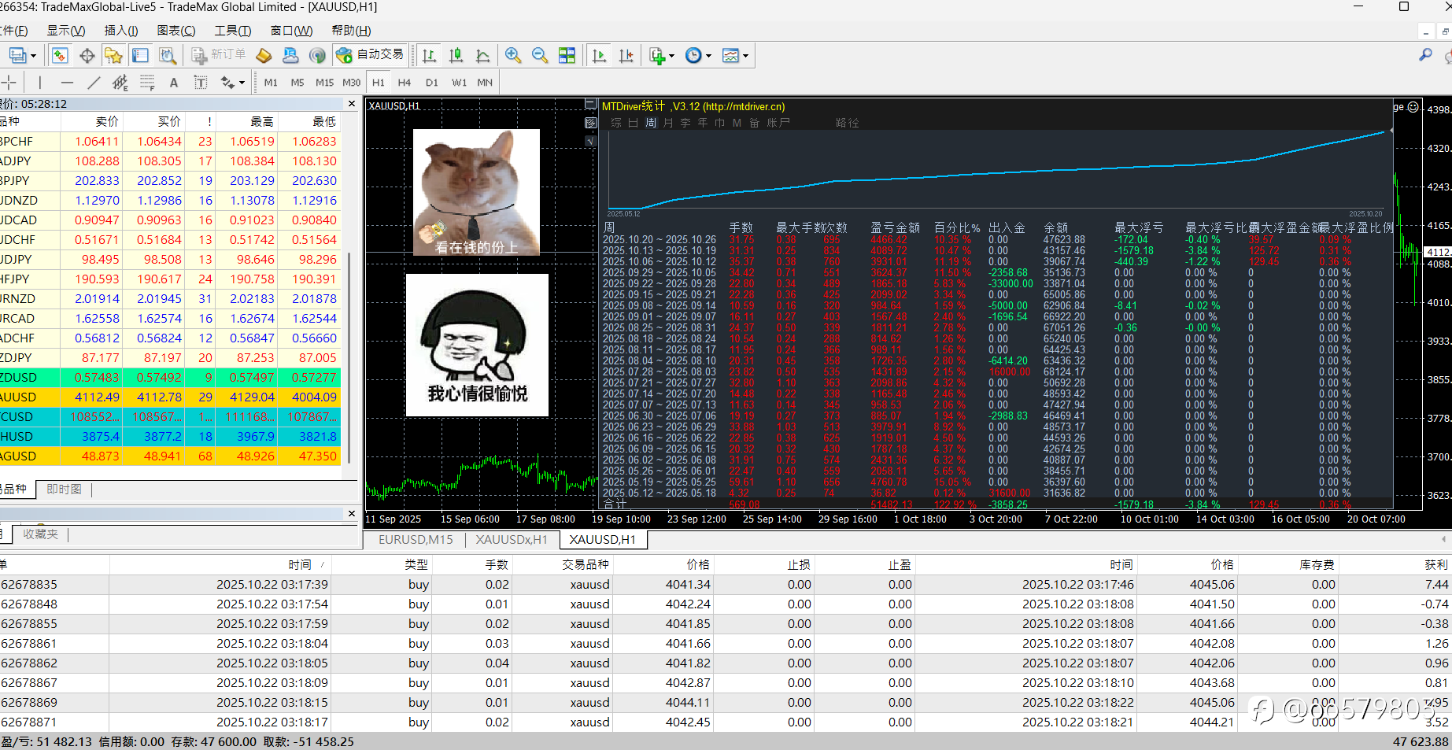Screen dimensions: 1452x750
Task: Click the 路径 button in MTDriver
Action: click(x=848, y=123)
